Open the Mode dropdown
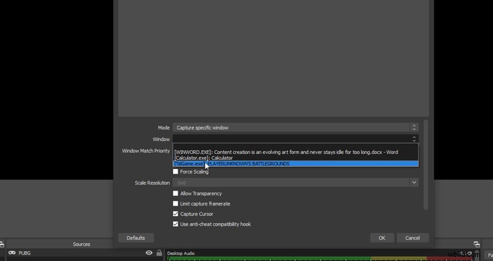 pyautogui.click(x=296, y=127)
